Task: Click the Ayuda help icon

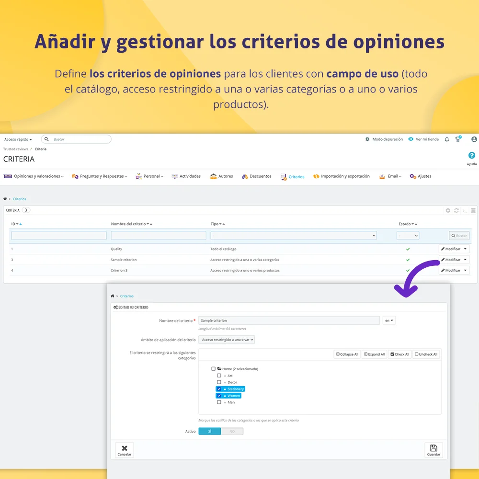Action: 471,156
